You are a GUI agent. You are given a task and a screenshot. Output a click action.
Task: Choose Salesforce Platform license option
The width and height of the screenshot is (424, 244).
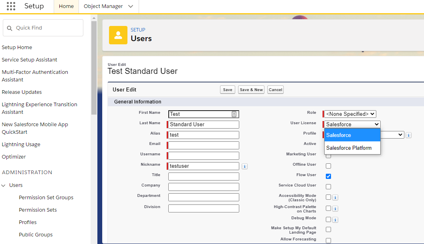tap(352, 148)
